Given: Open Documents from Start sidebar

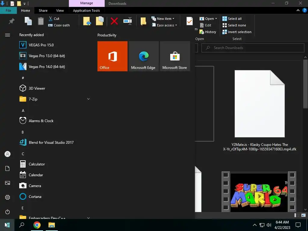Looking at the screenshot, I should point(8,168).
